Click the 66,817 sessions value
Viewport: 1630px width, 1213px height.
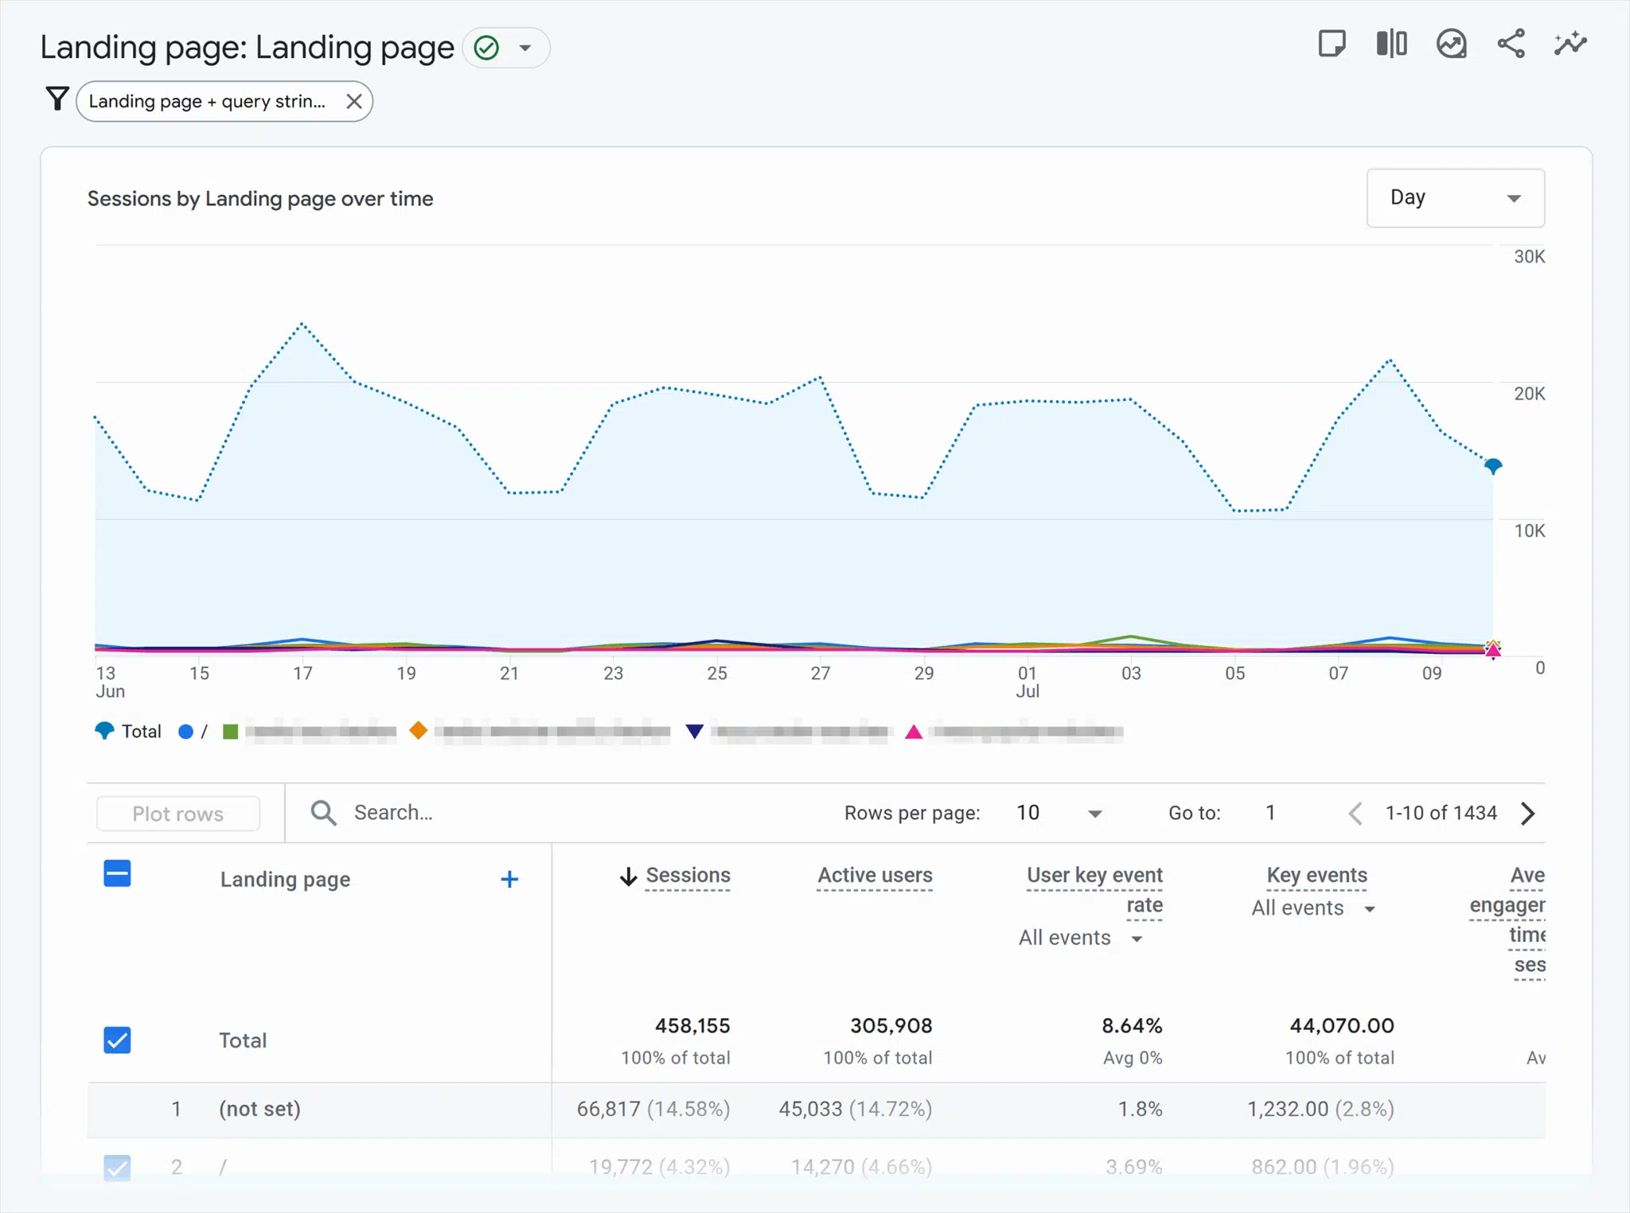(x=608, y=1109)
